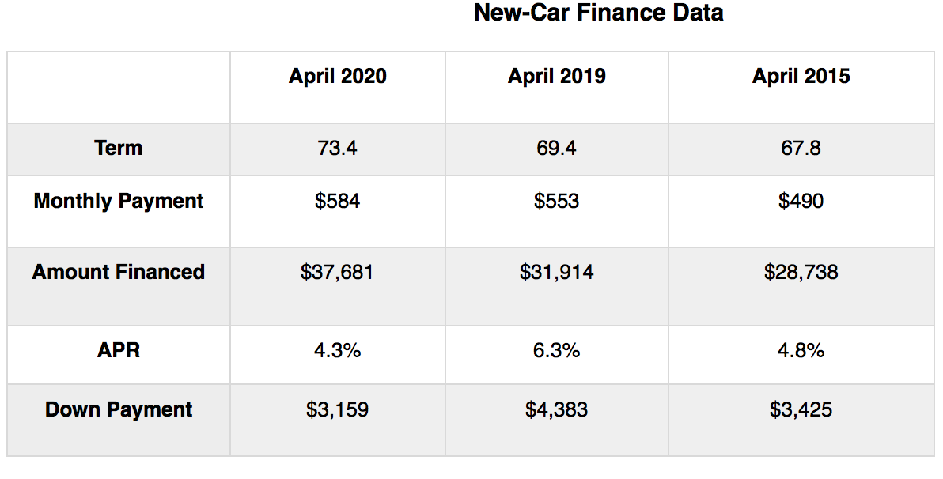Select the 73.4 term cell
The height and width of the screenshot is (479, 943).
[x=338, y=149]
